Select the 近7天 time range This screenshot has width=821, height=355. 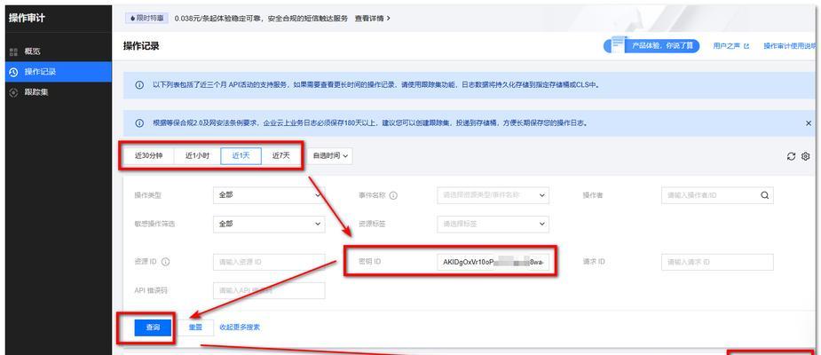(x=281, y=156)
